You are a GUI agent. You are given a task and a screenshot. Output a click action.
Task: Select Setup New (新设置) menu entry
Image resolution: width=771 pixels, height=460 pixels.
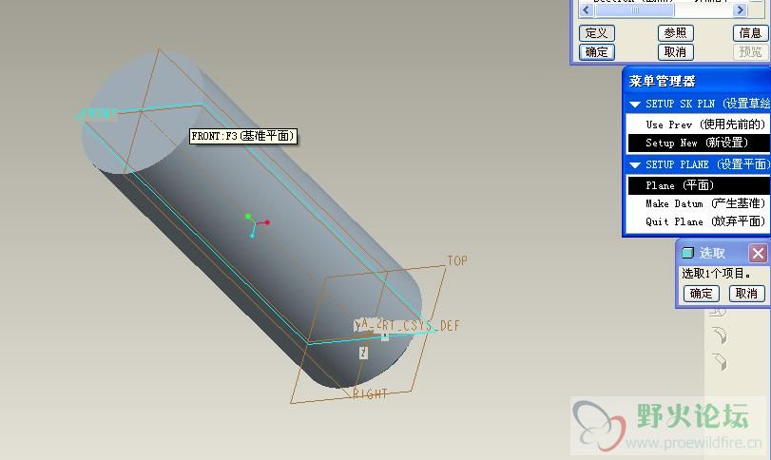click(x=698, y=143)
